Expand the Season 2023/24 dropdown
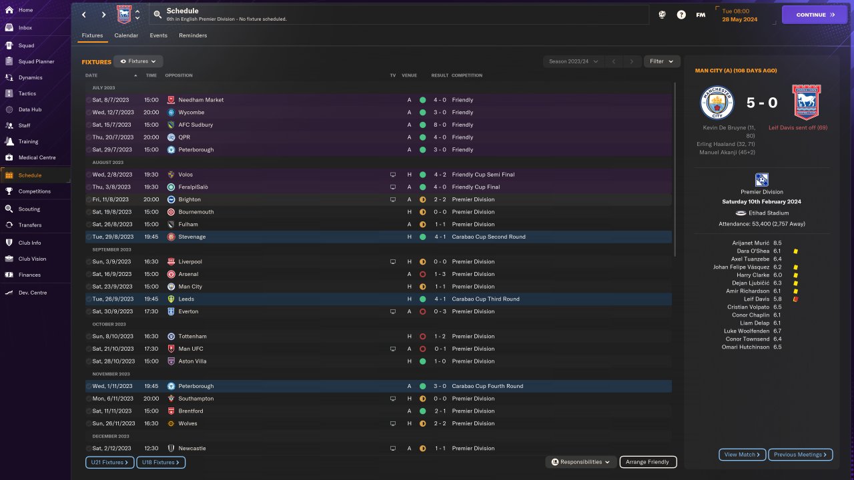 573,61
